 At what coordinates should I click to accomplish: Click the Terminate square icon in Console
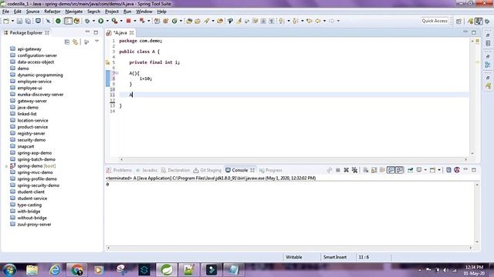point(338,170)
